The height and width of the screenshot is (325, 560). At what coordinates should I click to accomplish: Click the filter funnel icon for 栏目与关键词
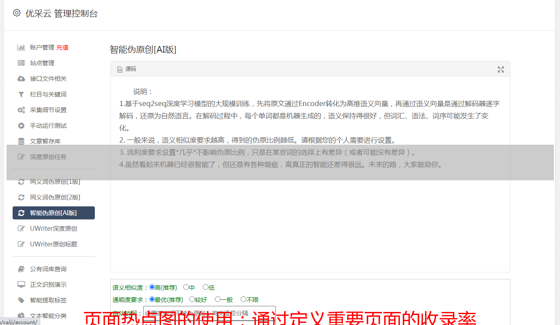(21, 94)
